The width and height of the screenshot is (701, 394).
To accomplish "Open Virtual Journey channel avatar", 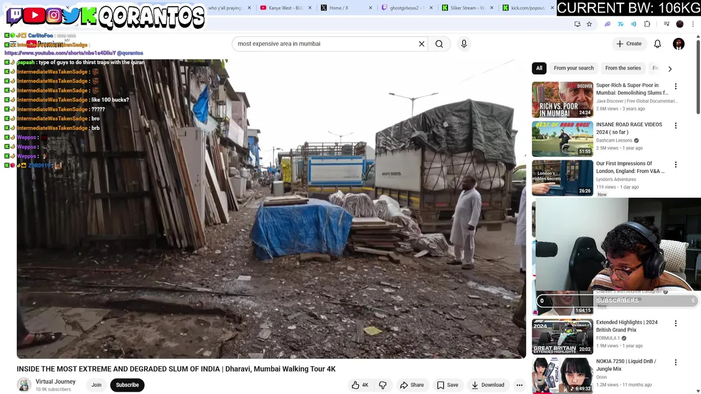I will pyautogui.click(x=24, y=385).
